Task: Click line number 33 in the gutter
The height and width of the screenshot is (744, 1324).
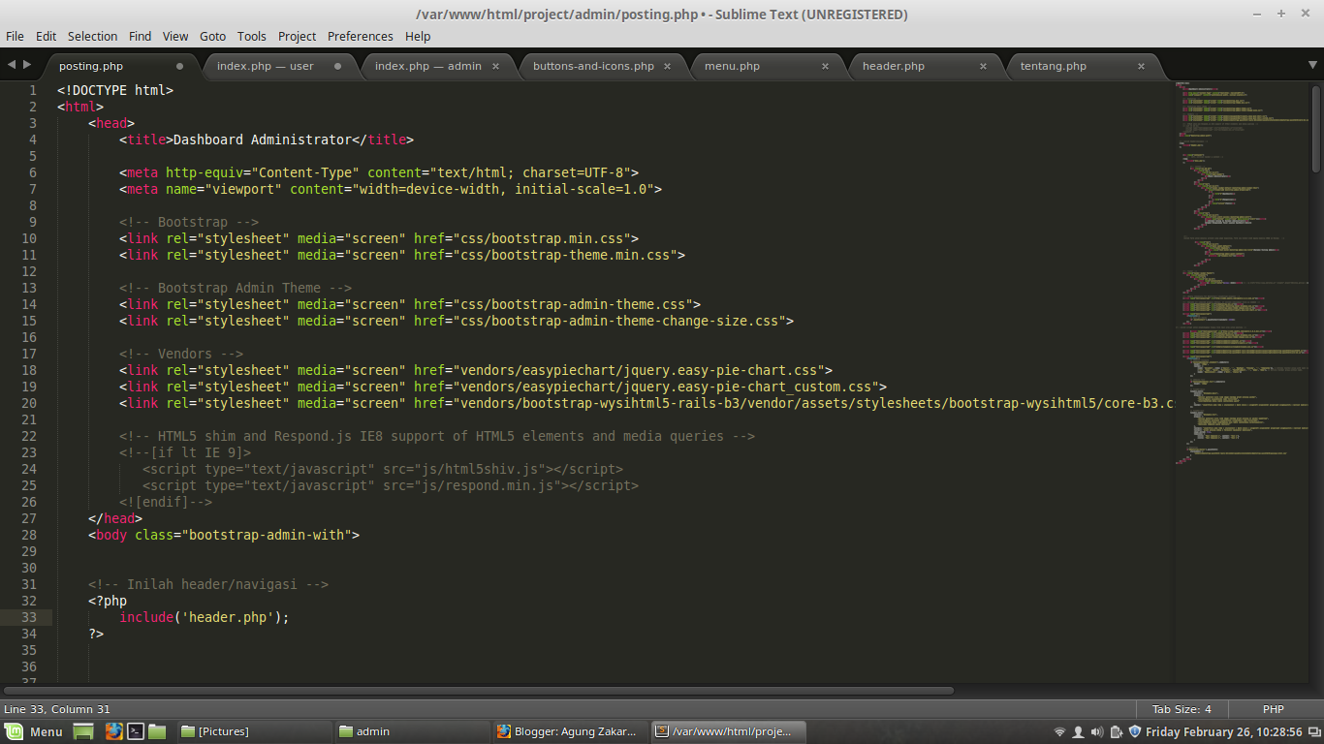Action: point(29,617)
